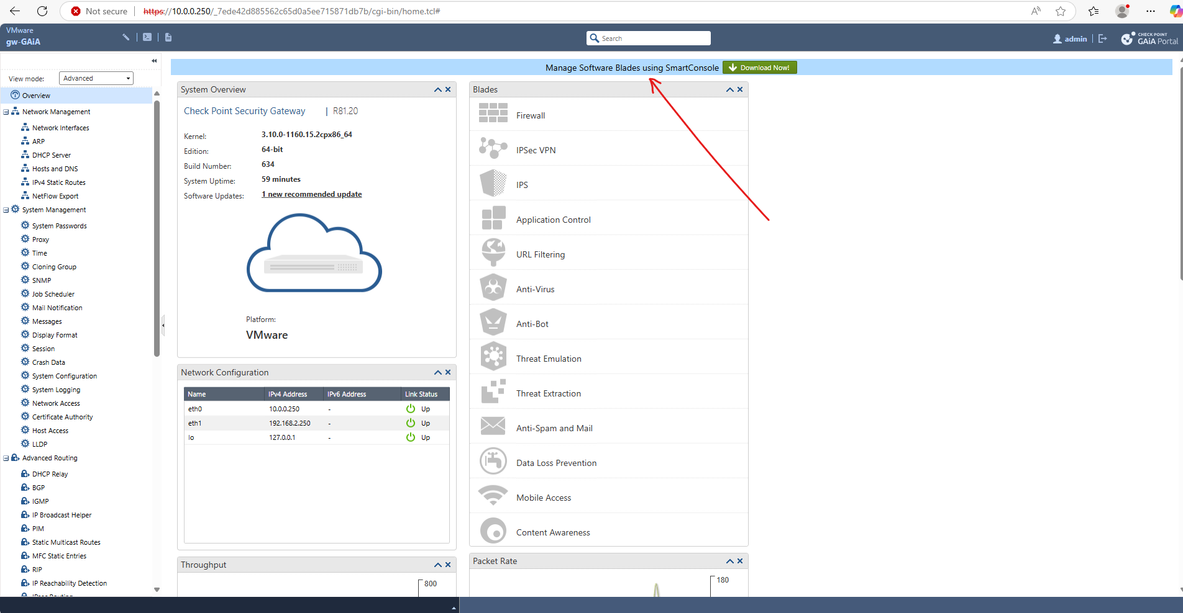Close the Blades widget

740,90
